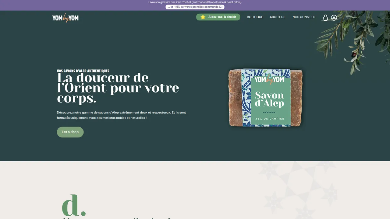Click the YOM by YOM logo
Viewport: 390px width, 219px height.
click(x=66, y=18)
